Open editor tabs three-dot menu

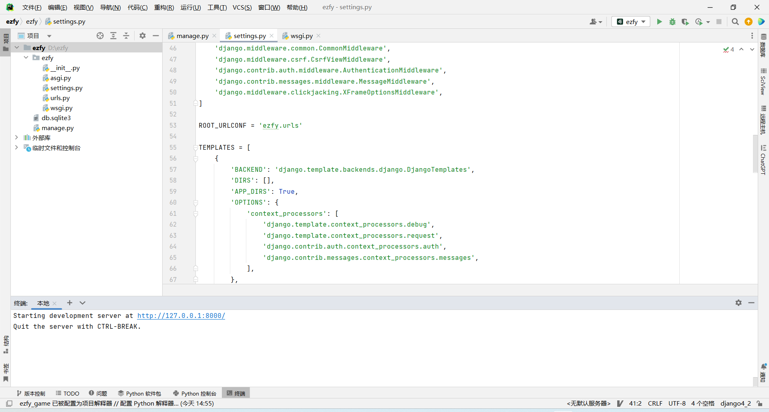coord(752,36)
